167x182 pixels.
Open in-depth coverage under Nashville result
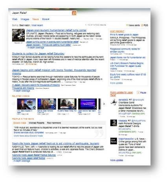[22, 161]
